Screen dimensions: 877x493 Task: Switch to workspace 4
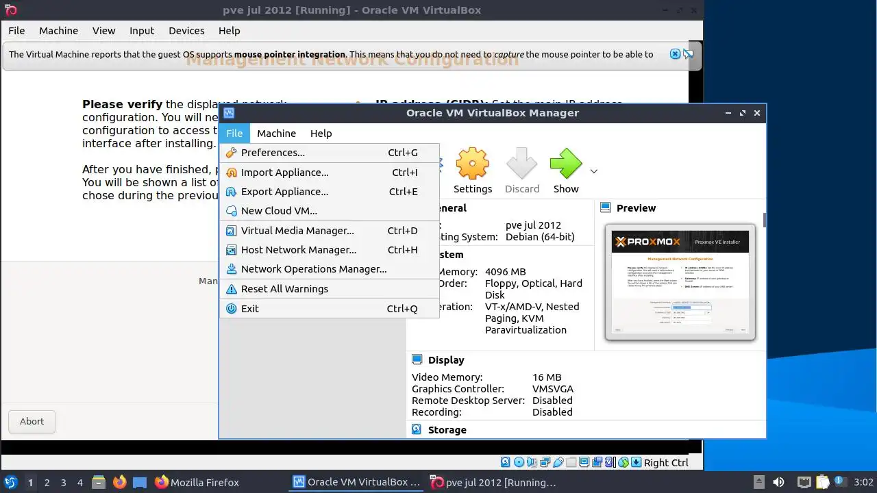click(x=79, y=482)
